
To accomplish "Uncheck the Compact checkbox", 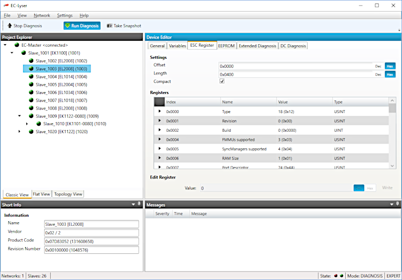I will [222, 81].
